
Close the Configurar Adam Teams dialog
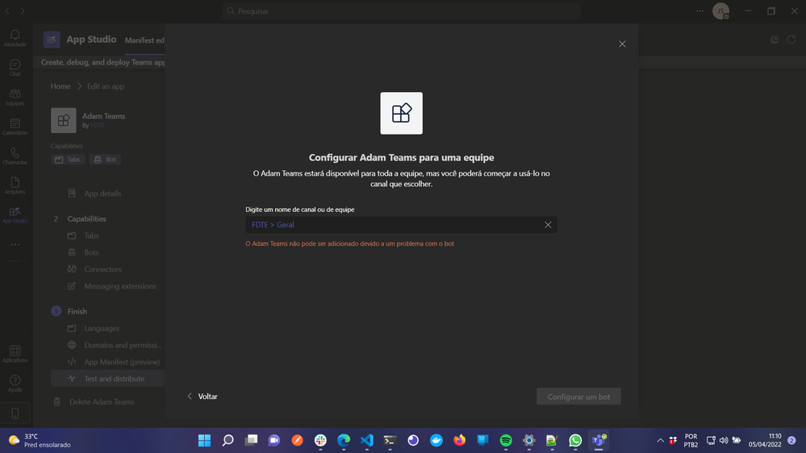pos(622,44)
